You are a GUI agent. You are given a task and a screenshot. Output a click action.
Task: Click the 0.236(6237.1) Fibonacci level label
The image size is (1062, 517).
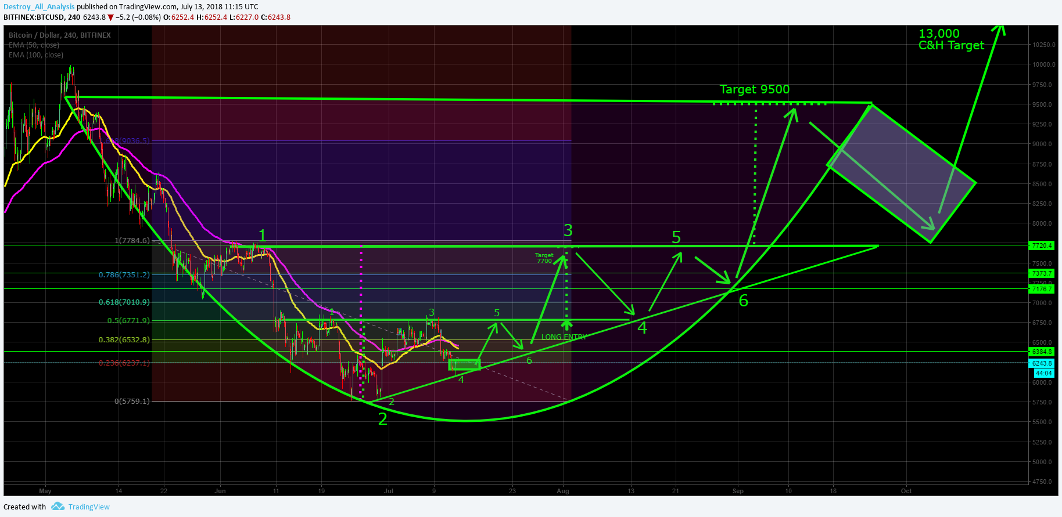tap(124, 363)
